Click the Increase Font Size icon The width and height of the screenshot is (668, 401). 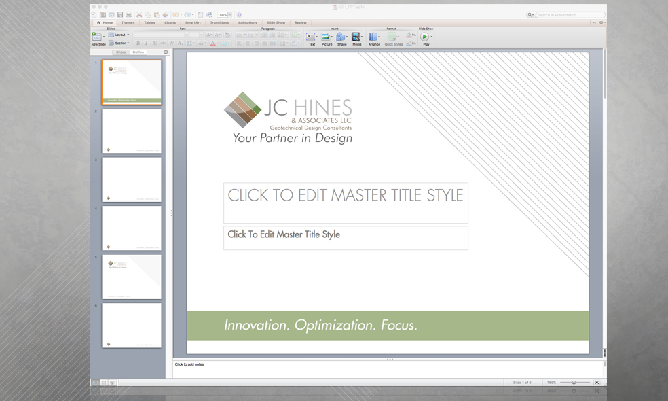point(209,35)
